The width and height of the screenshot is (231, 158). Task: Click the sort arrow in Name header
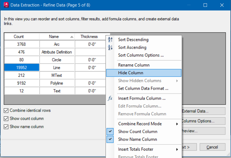pos(72,37)
